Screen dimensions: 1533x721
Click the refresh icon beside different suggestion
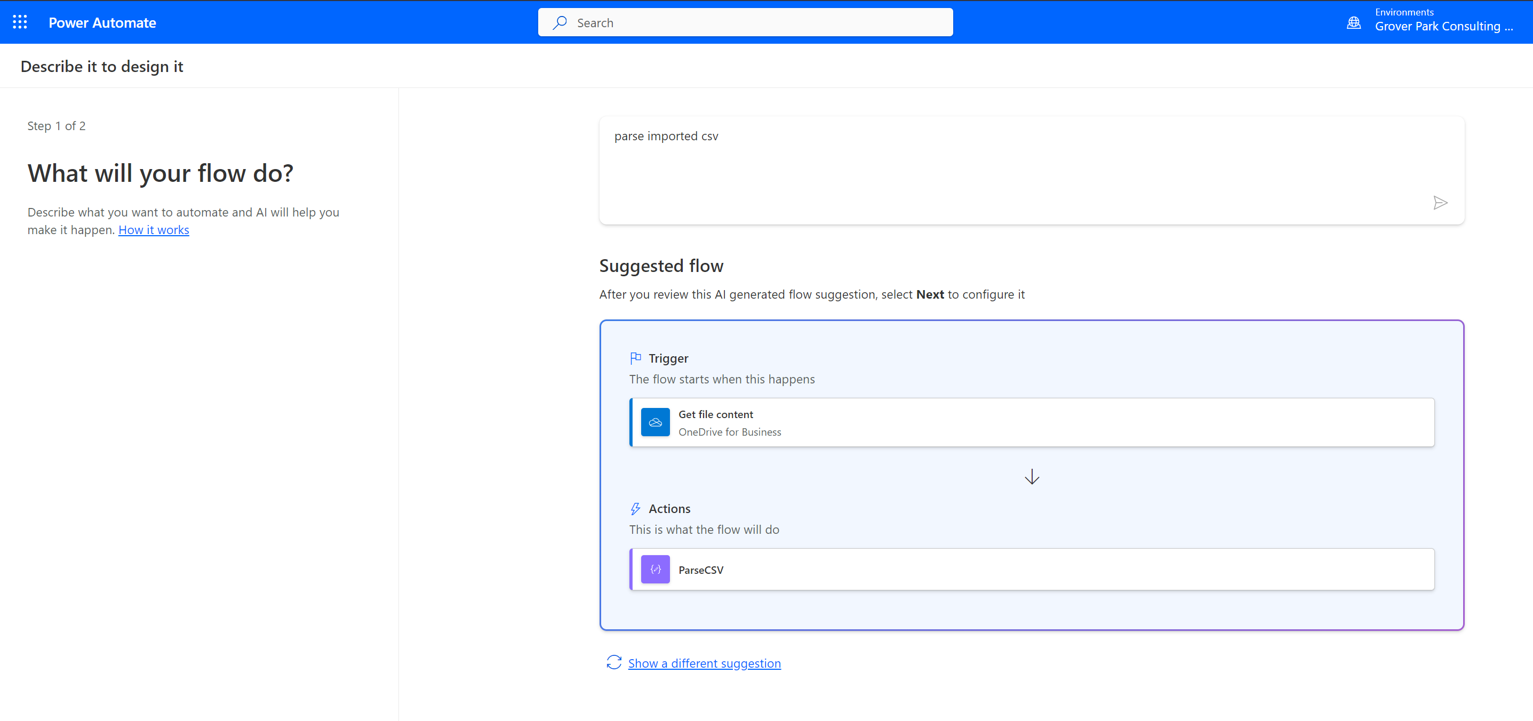pyautogui.click(x=613, y=663)
